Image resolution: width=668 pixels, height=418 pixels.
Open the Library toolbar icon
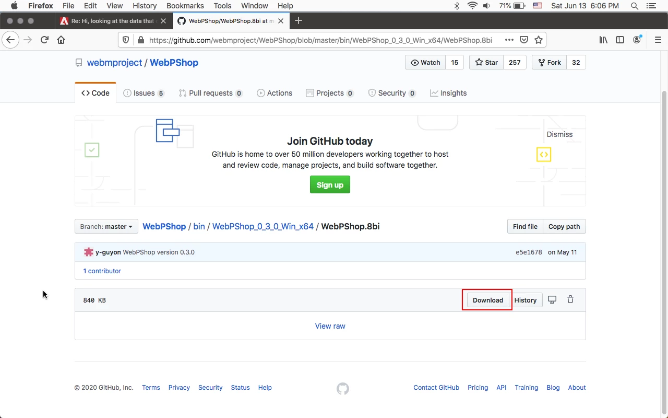(x=603, y=40)
